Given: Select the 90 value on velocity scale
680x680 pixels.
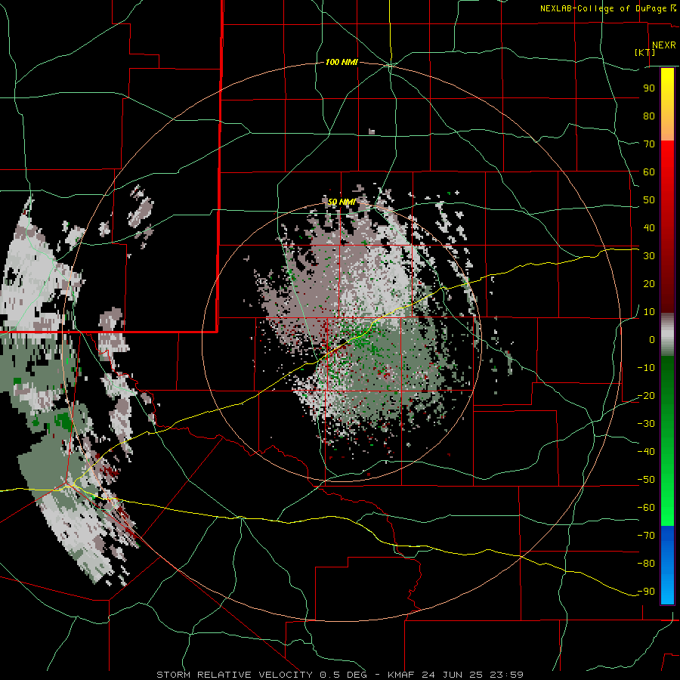Looking at the screenshot, I should 649,88.
